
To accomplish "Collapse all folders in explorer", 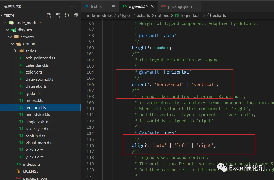I will pos(76,15).
